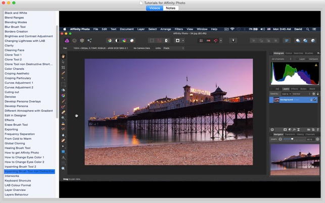This screenshot has width=325, height=203.
Task: Choose the Zoom magnifier tool
Action: [x=63, y=169]
